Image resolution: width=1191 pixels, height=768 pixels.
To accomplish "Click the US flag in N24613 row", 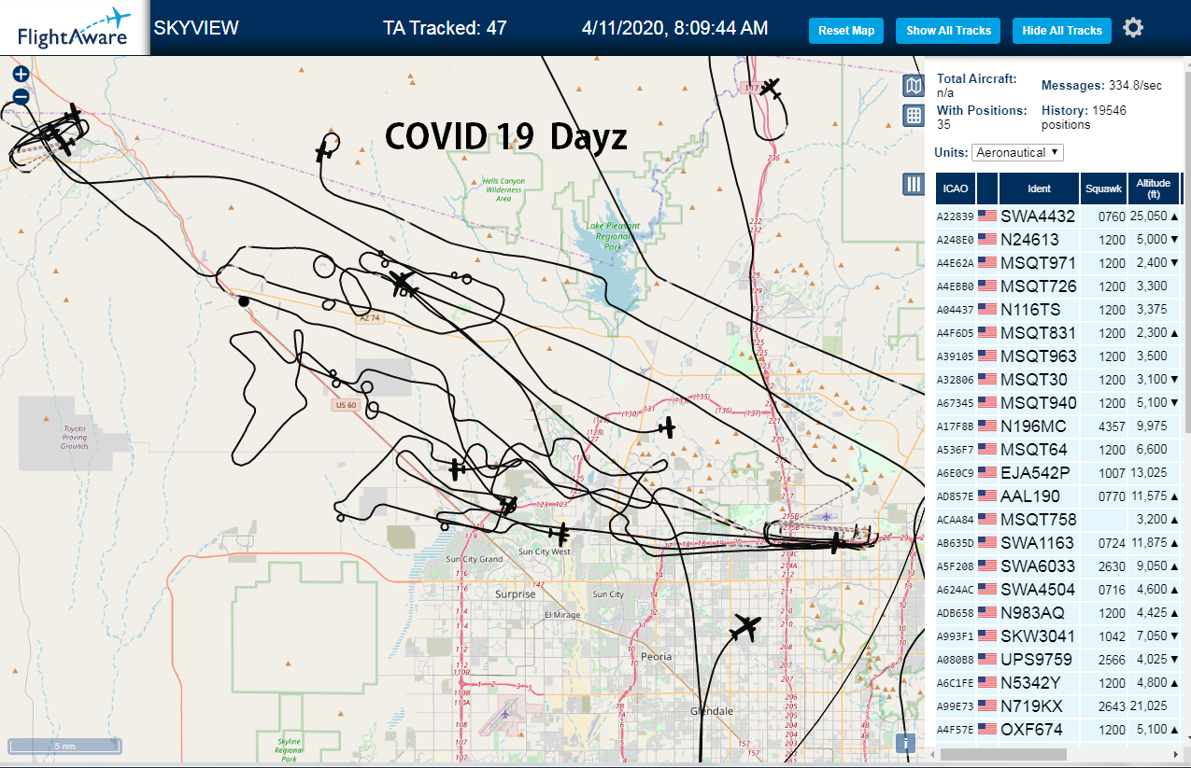I will [x=987, y=239].
